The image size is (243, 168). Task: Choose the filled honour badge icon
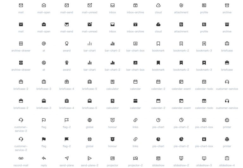click(112, 139)
